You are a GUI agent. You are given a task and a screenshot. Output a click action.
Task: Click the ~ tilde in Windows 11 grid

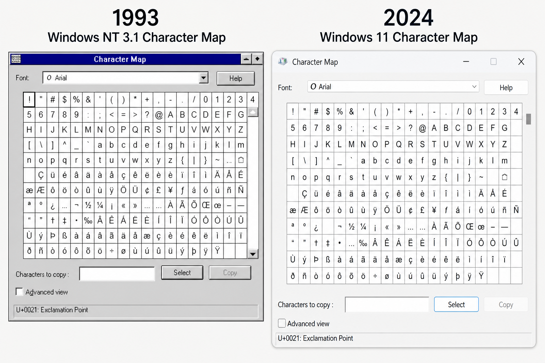tap(481, 177)
